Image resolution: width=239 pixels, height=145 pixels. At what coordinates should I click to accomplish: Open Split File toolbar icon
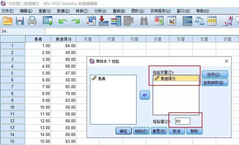(x=187, y=21)
